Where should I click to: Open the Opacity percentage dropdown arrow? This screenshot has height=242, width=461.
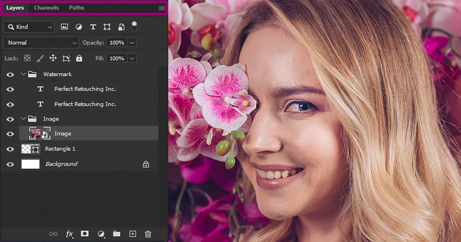132,43
